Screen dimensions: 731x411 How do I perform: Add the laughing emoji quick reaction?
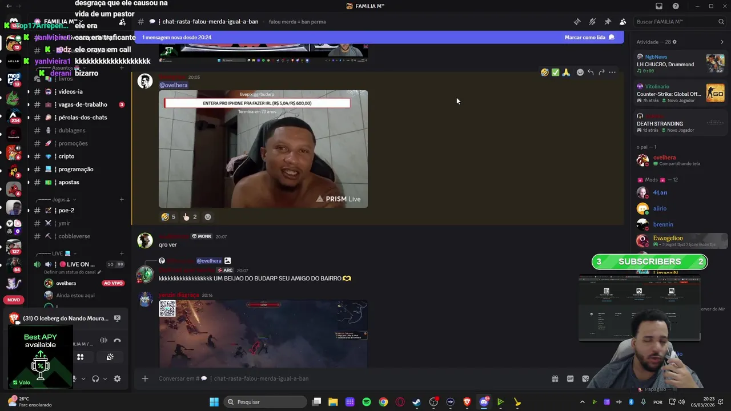[x=545, y=72]
